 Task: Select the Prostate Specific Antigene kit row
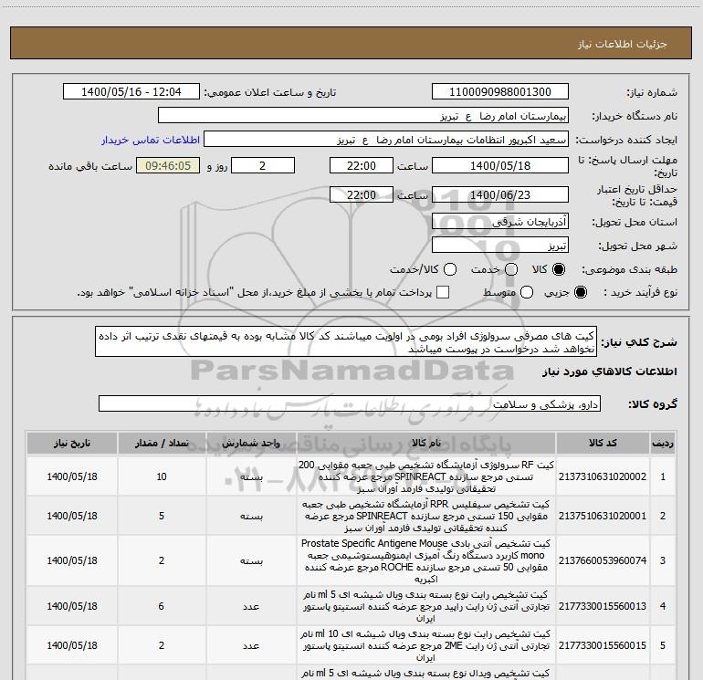click(351, 560)
